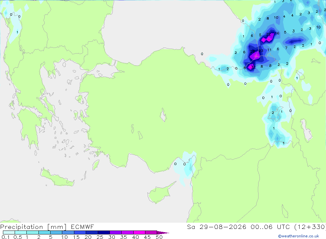Viewport: 326px width, 239px height.
Task: Click the '50' legend scale label
Action: 159,237
